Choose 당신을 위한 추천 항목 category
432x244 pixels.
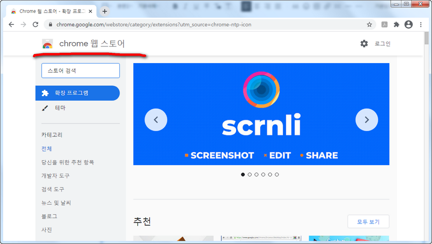68,162
